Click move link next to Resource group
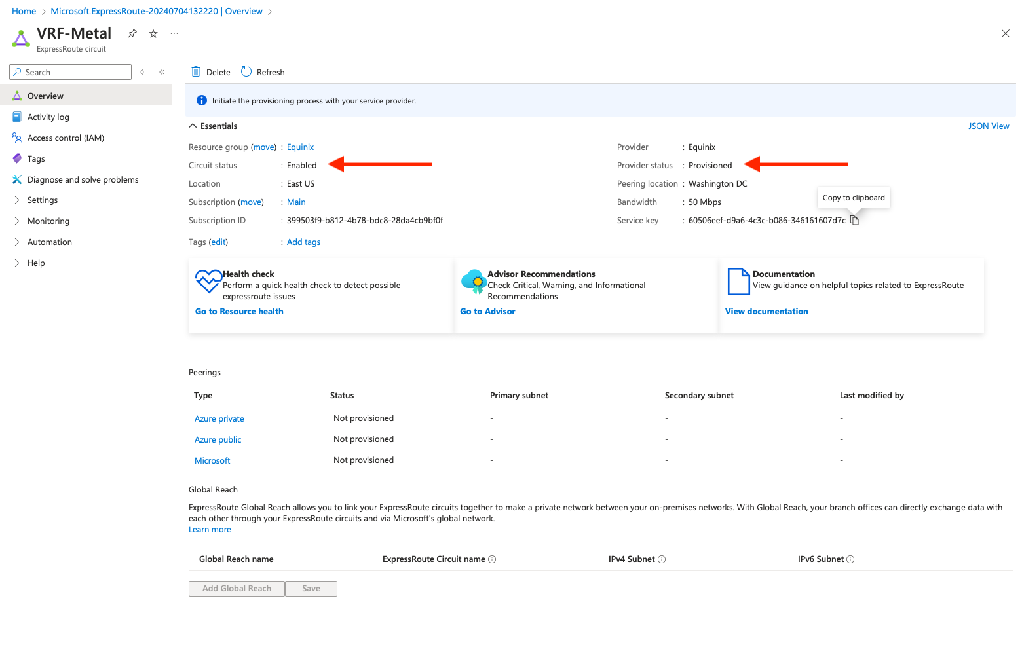The height and width of the screenshot is (649, 1022). (265, 147)
